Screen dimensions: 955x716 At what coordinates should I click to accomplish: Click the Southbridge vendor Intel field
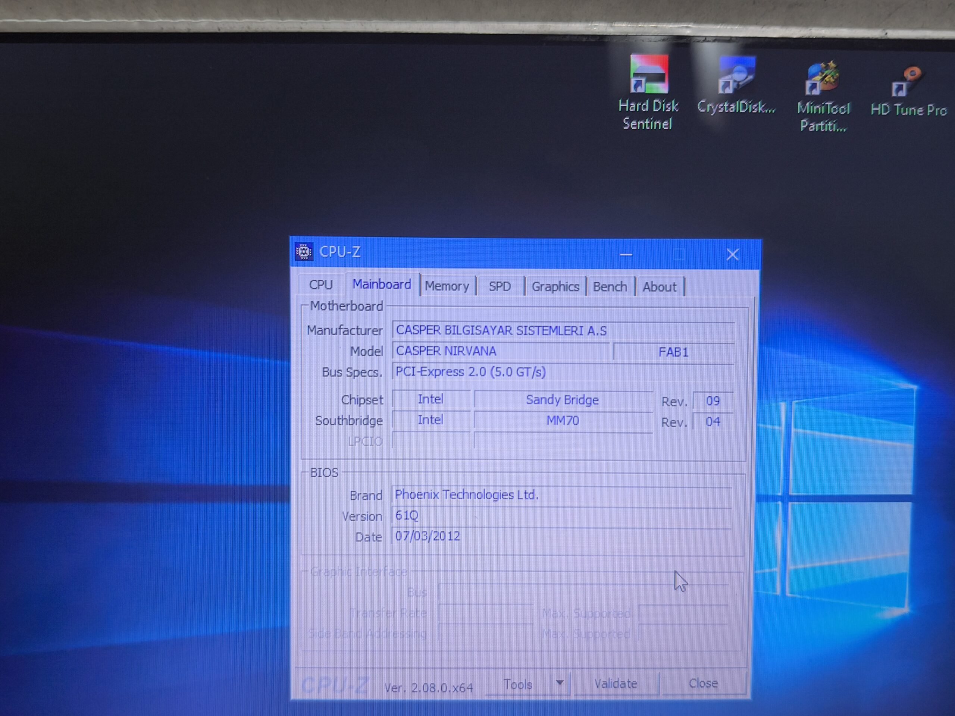430,420
